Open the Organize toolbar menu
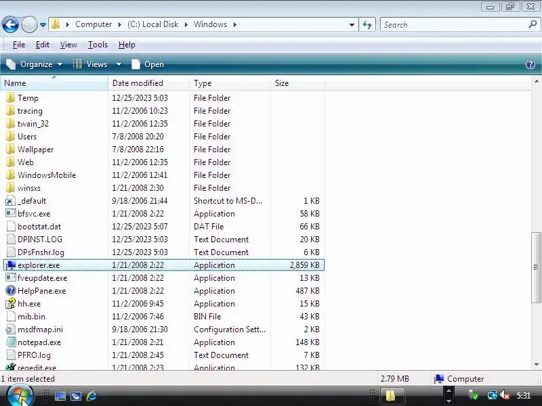This screenshot has height=406, width=542. click(35, 64)
